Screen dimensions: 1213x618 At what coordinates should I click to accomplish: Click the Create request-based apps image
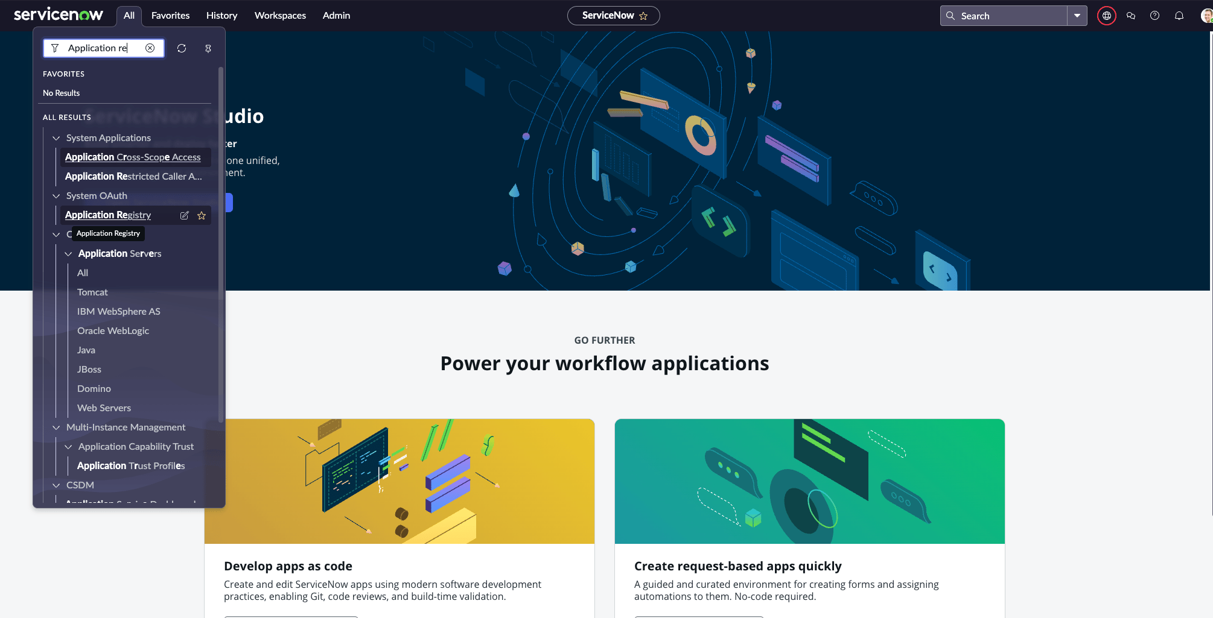tap(810, 481)
